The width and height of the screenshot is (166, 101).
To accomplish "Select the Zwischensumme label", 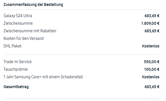I will (x=18, y=23).
